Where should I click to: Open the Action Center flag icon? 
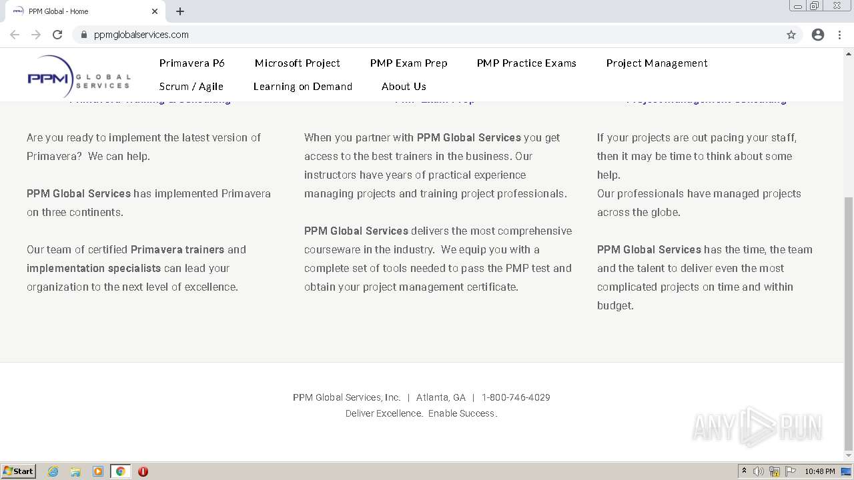[x=791, y=471]
